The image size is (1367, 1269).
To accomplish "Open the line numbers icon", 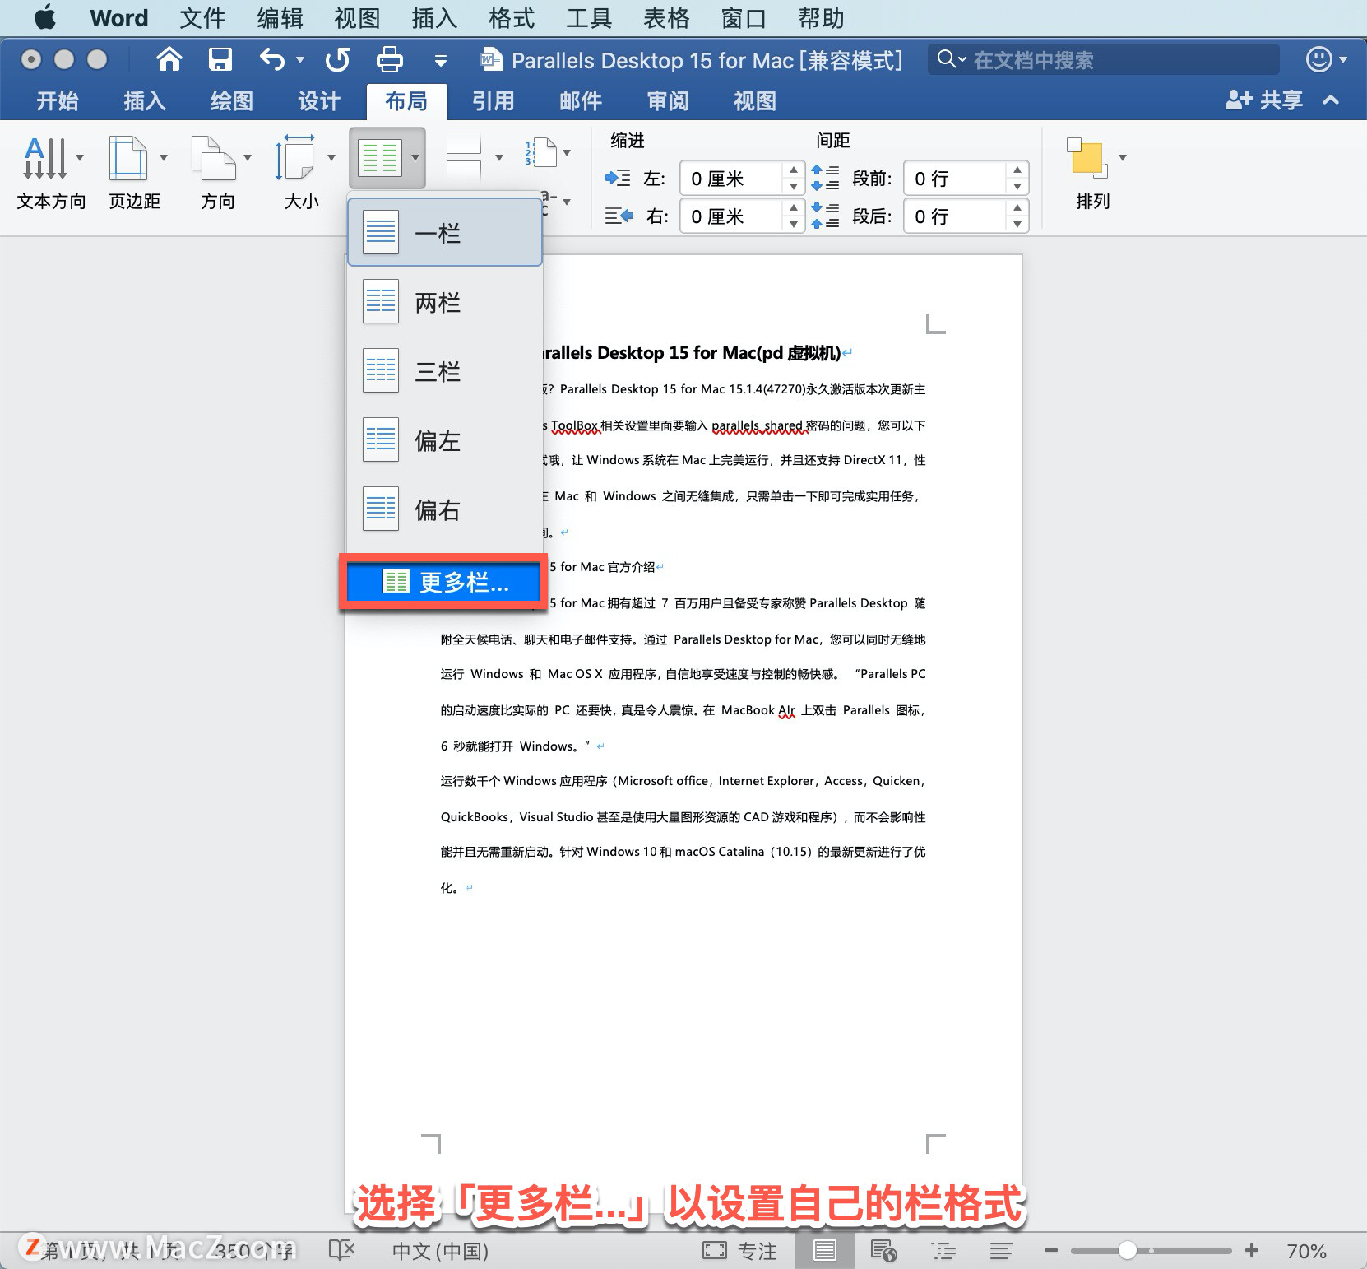I will pyautogui.click(x=541, y=153).
